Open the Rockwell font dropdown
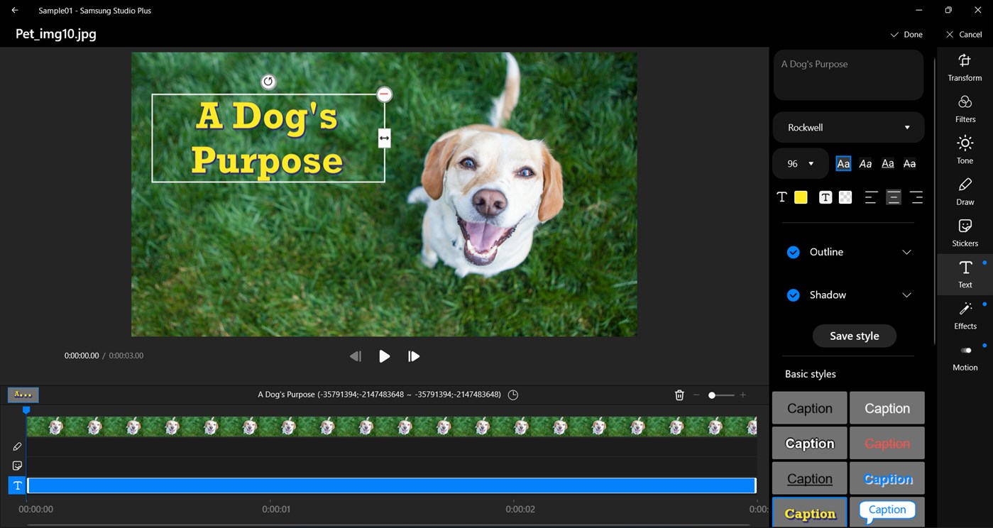Screen dimensions: 993x528 pyautogui.click(x=848, y=128)
